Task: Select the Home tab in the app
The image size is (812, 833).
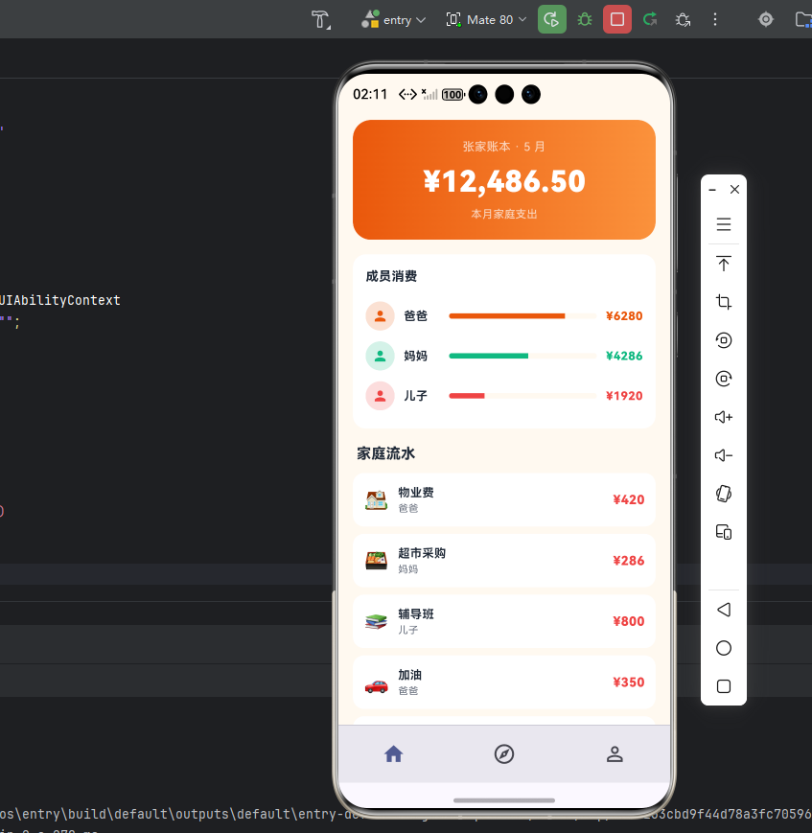Action: 393,753
